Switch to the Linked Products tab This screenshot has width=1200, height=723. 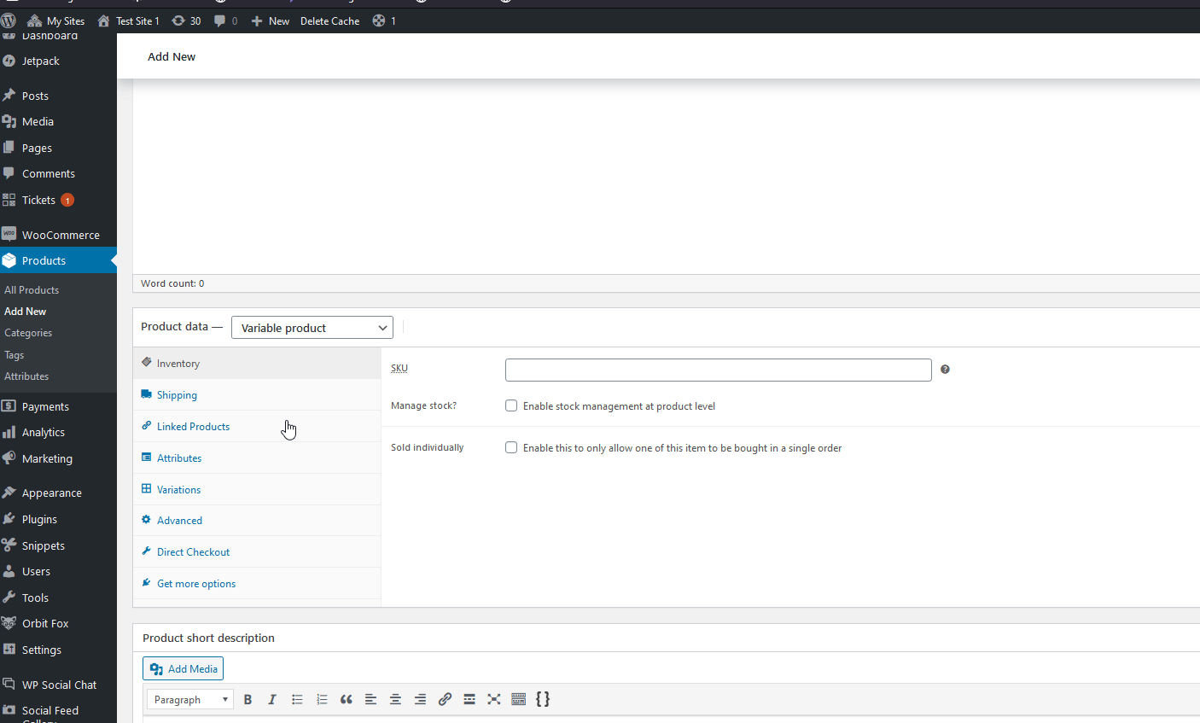tap(257, 427)
